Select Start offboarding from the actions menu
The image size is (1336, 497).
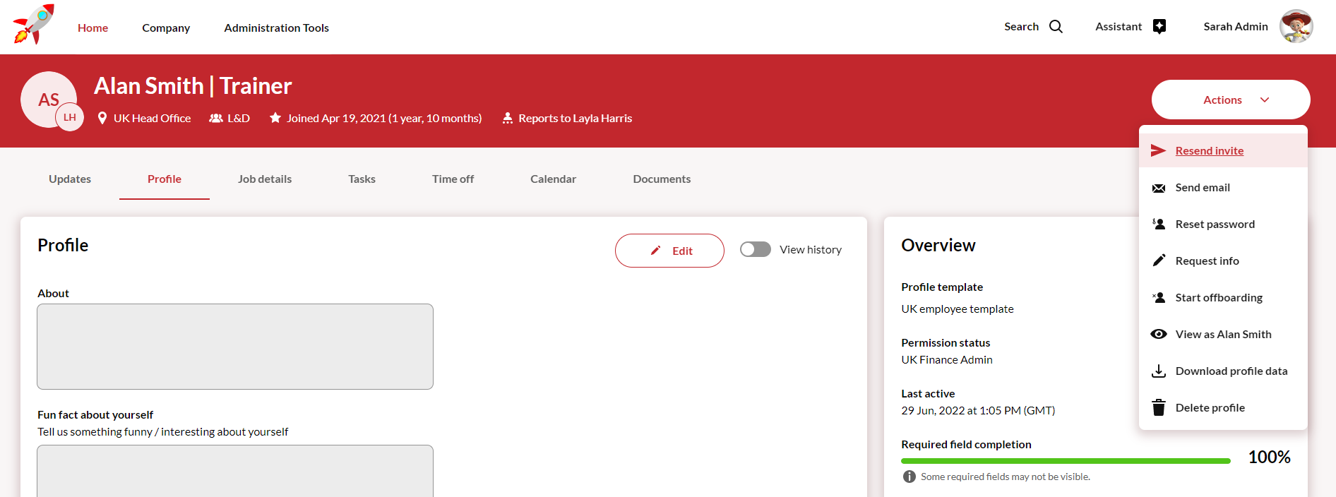coord(1219,298)
